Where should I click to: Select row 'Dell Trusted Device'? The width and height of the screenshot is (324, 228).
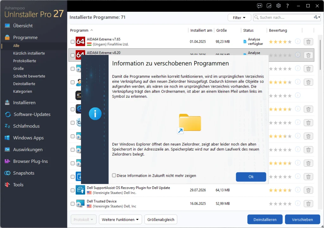point(191,204)
